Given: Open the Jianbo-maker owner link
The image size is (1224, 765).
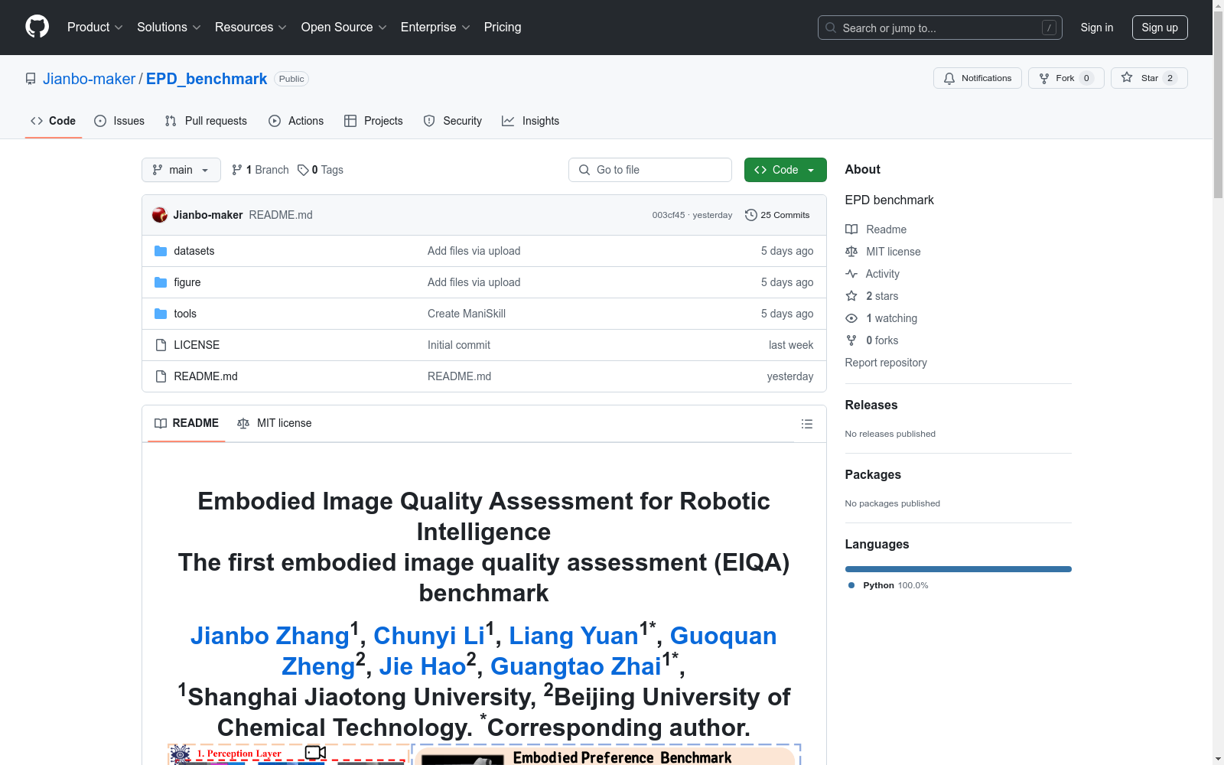Looking at the screenshot, I should tap(89, 79).
